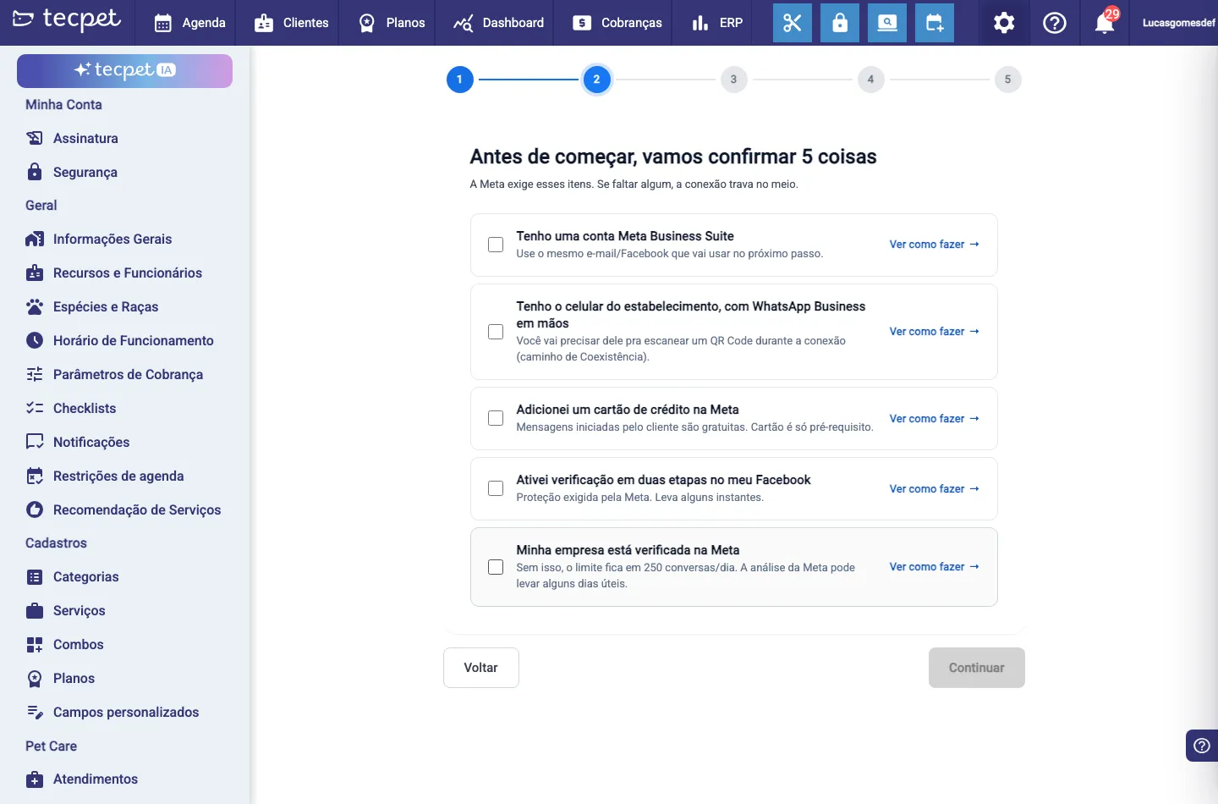Screen dimensions: 1218x804
Task: Check Minha empresa está verificada na Meta
Action: coord(496,567)
